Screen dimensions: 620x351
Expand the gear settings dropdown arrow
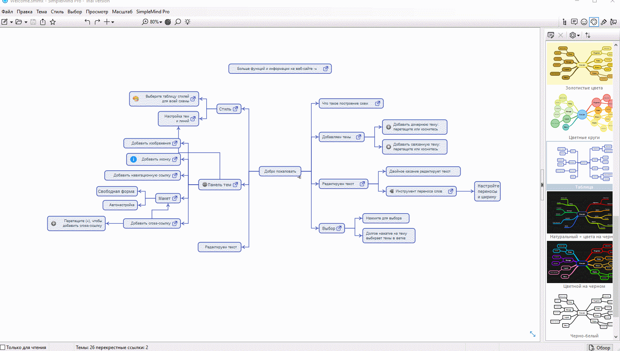tap(579, 36)
